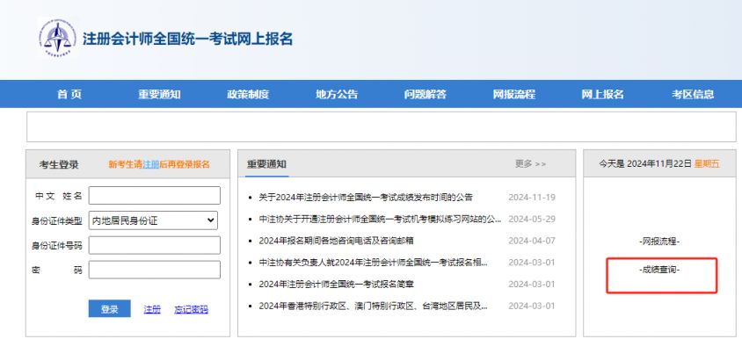Open the 注册 link beside the login button
742x339 pixels.
pyautogui.click(x=152, y=309)
